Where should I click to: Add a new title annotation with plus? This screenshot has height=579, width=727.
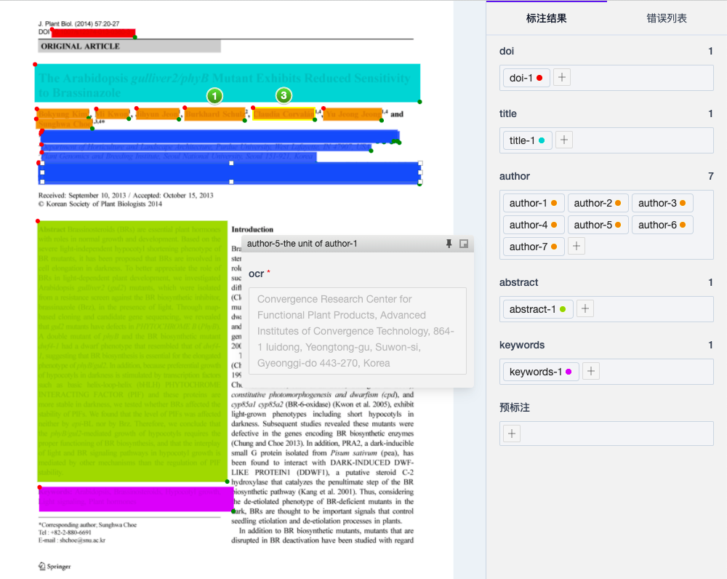pyautogui.click(x=564, y=140)
